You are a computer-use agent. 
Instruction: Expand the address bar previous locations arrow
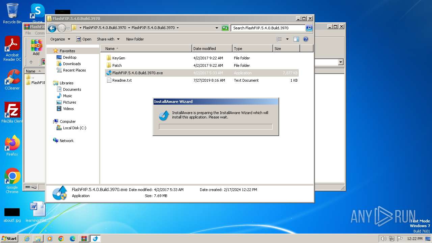click(217, 28)
